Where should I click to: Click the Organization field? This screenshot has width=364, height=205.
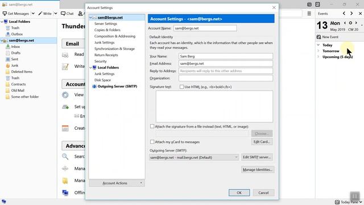click(226, 78)
